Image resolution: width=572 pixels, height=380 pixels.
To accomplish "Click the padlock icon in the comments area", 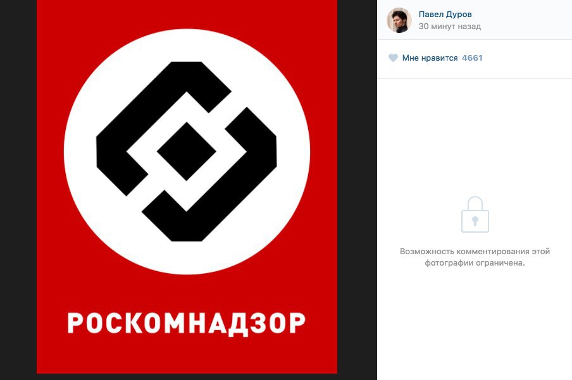I will point(475,214).
